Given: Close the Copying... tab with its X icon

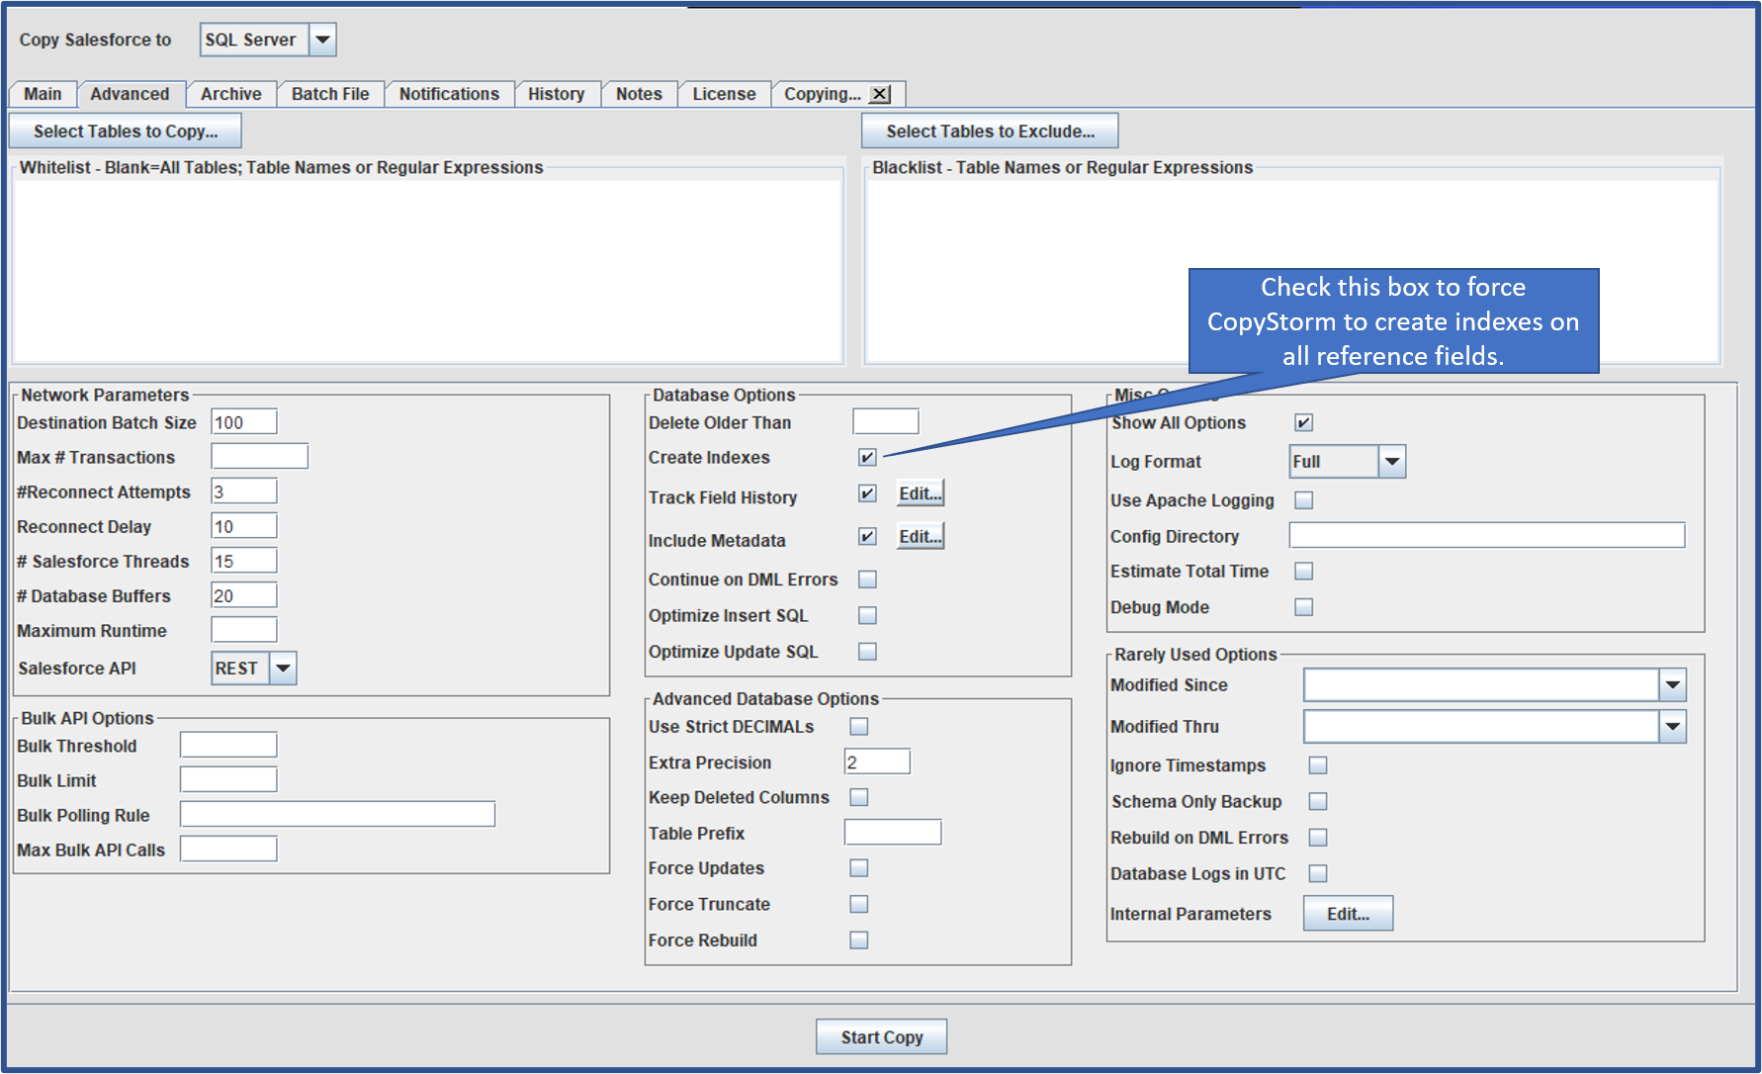Looking at the screenshot, I should (880, 94).
